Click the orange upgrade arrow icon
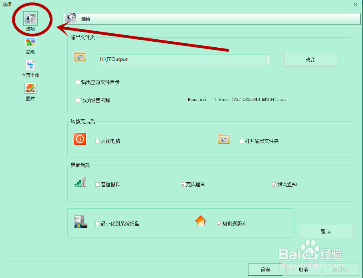 (x=201, y=221)
